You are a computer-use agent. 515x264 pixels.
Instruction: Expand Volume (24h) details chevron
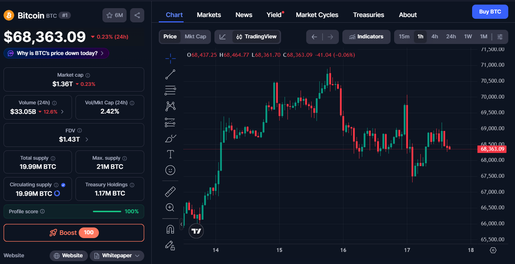click(63, 112)
